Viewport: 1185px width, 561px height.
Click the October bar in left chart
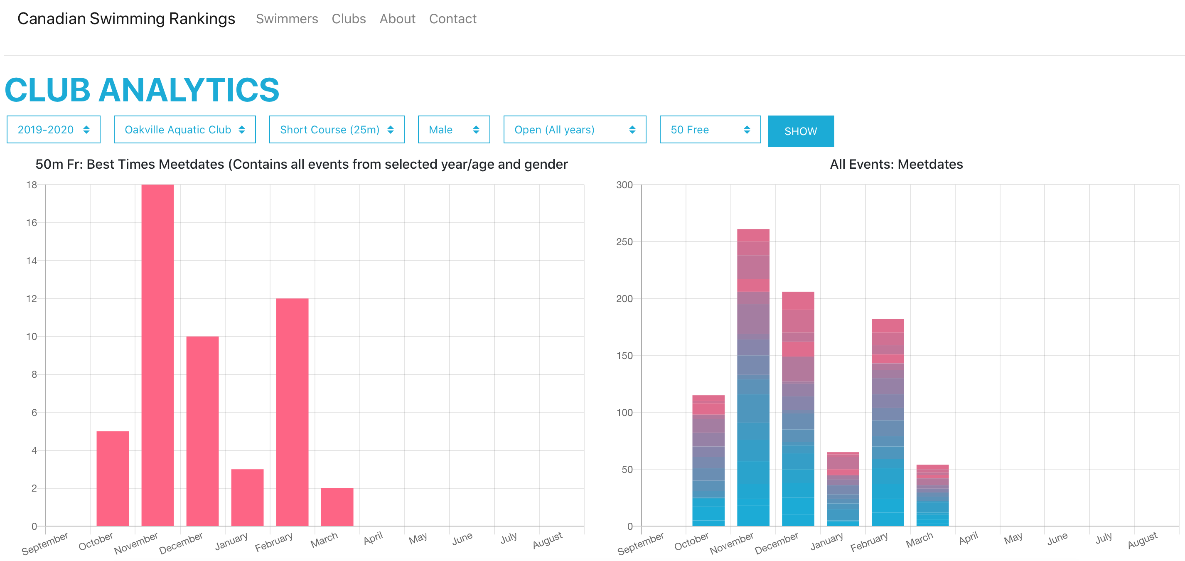[x=113, y=479]
